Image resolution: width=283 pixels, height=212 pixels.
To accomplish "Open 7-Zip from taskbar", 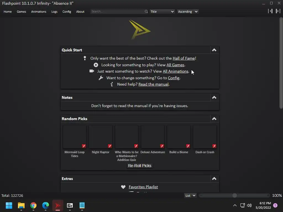I will tap(70, 205).
